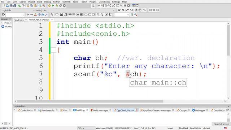The width and height of the screenshot is (231, 130).
Task: Click the green Run arrow icon
Action: pos(53,6)
